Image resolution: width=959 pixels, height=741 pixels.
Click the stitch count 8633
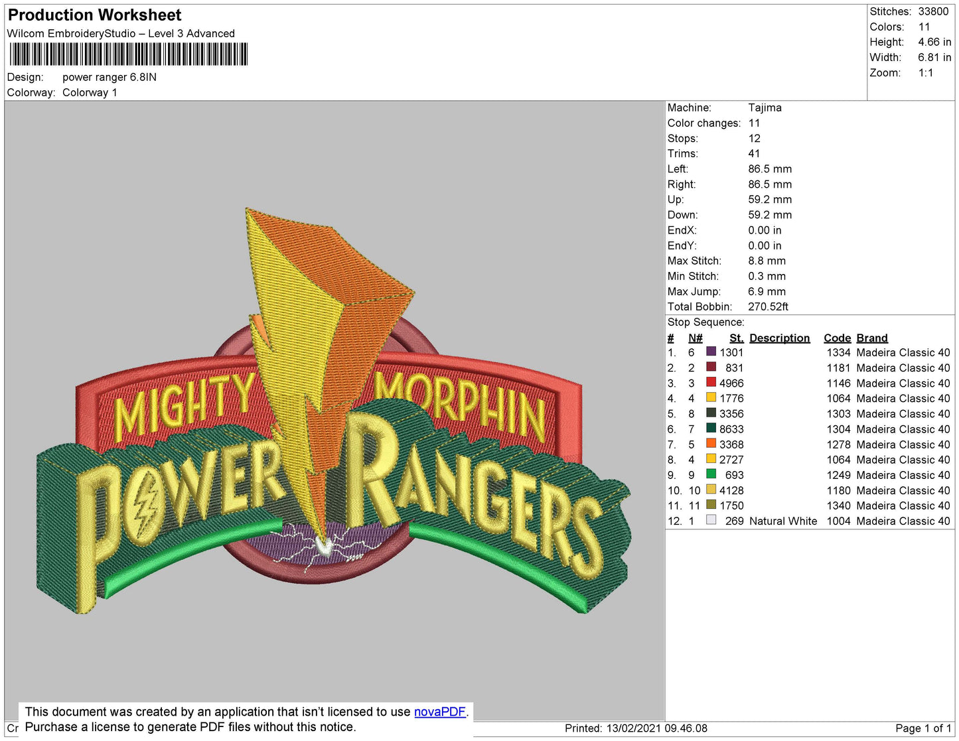pyautogui.click(x=731, y=429)
